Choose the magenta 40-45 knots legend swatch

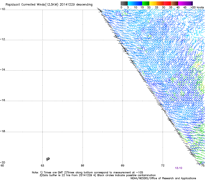coord(182,3)
